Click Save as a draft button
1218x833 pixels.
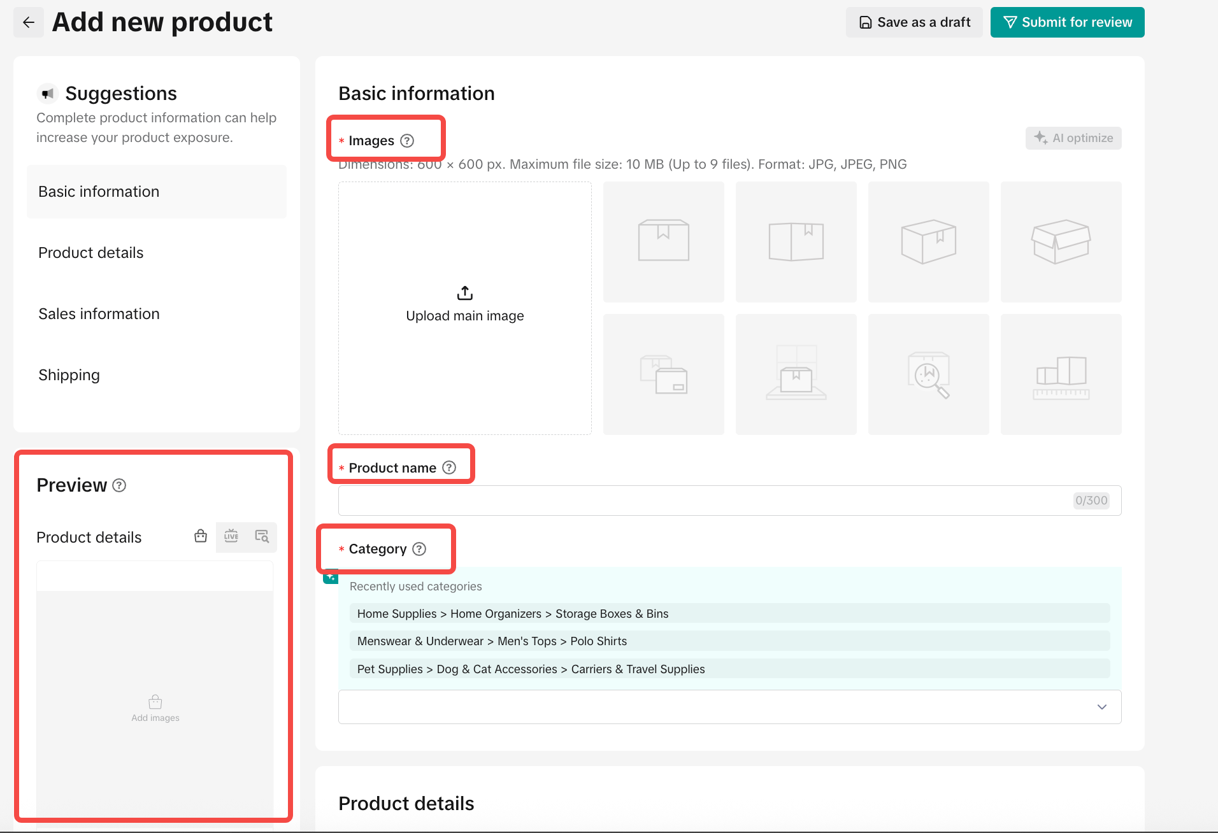tap(914, 22)
